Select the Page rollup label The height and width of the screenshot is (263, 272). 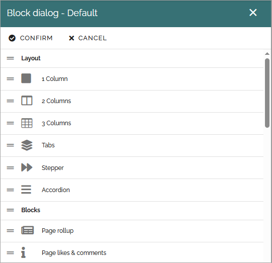tap(58, 231)
